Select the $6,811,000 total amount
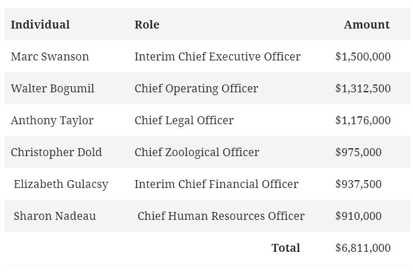This screenshot has height=273, width=413. [363, 248]
